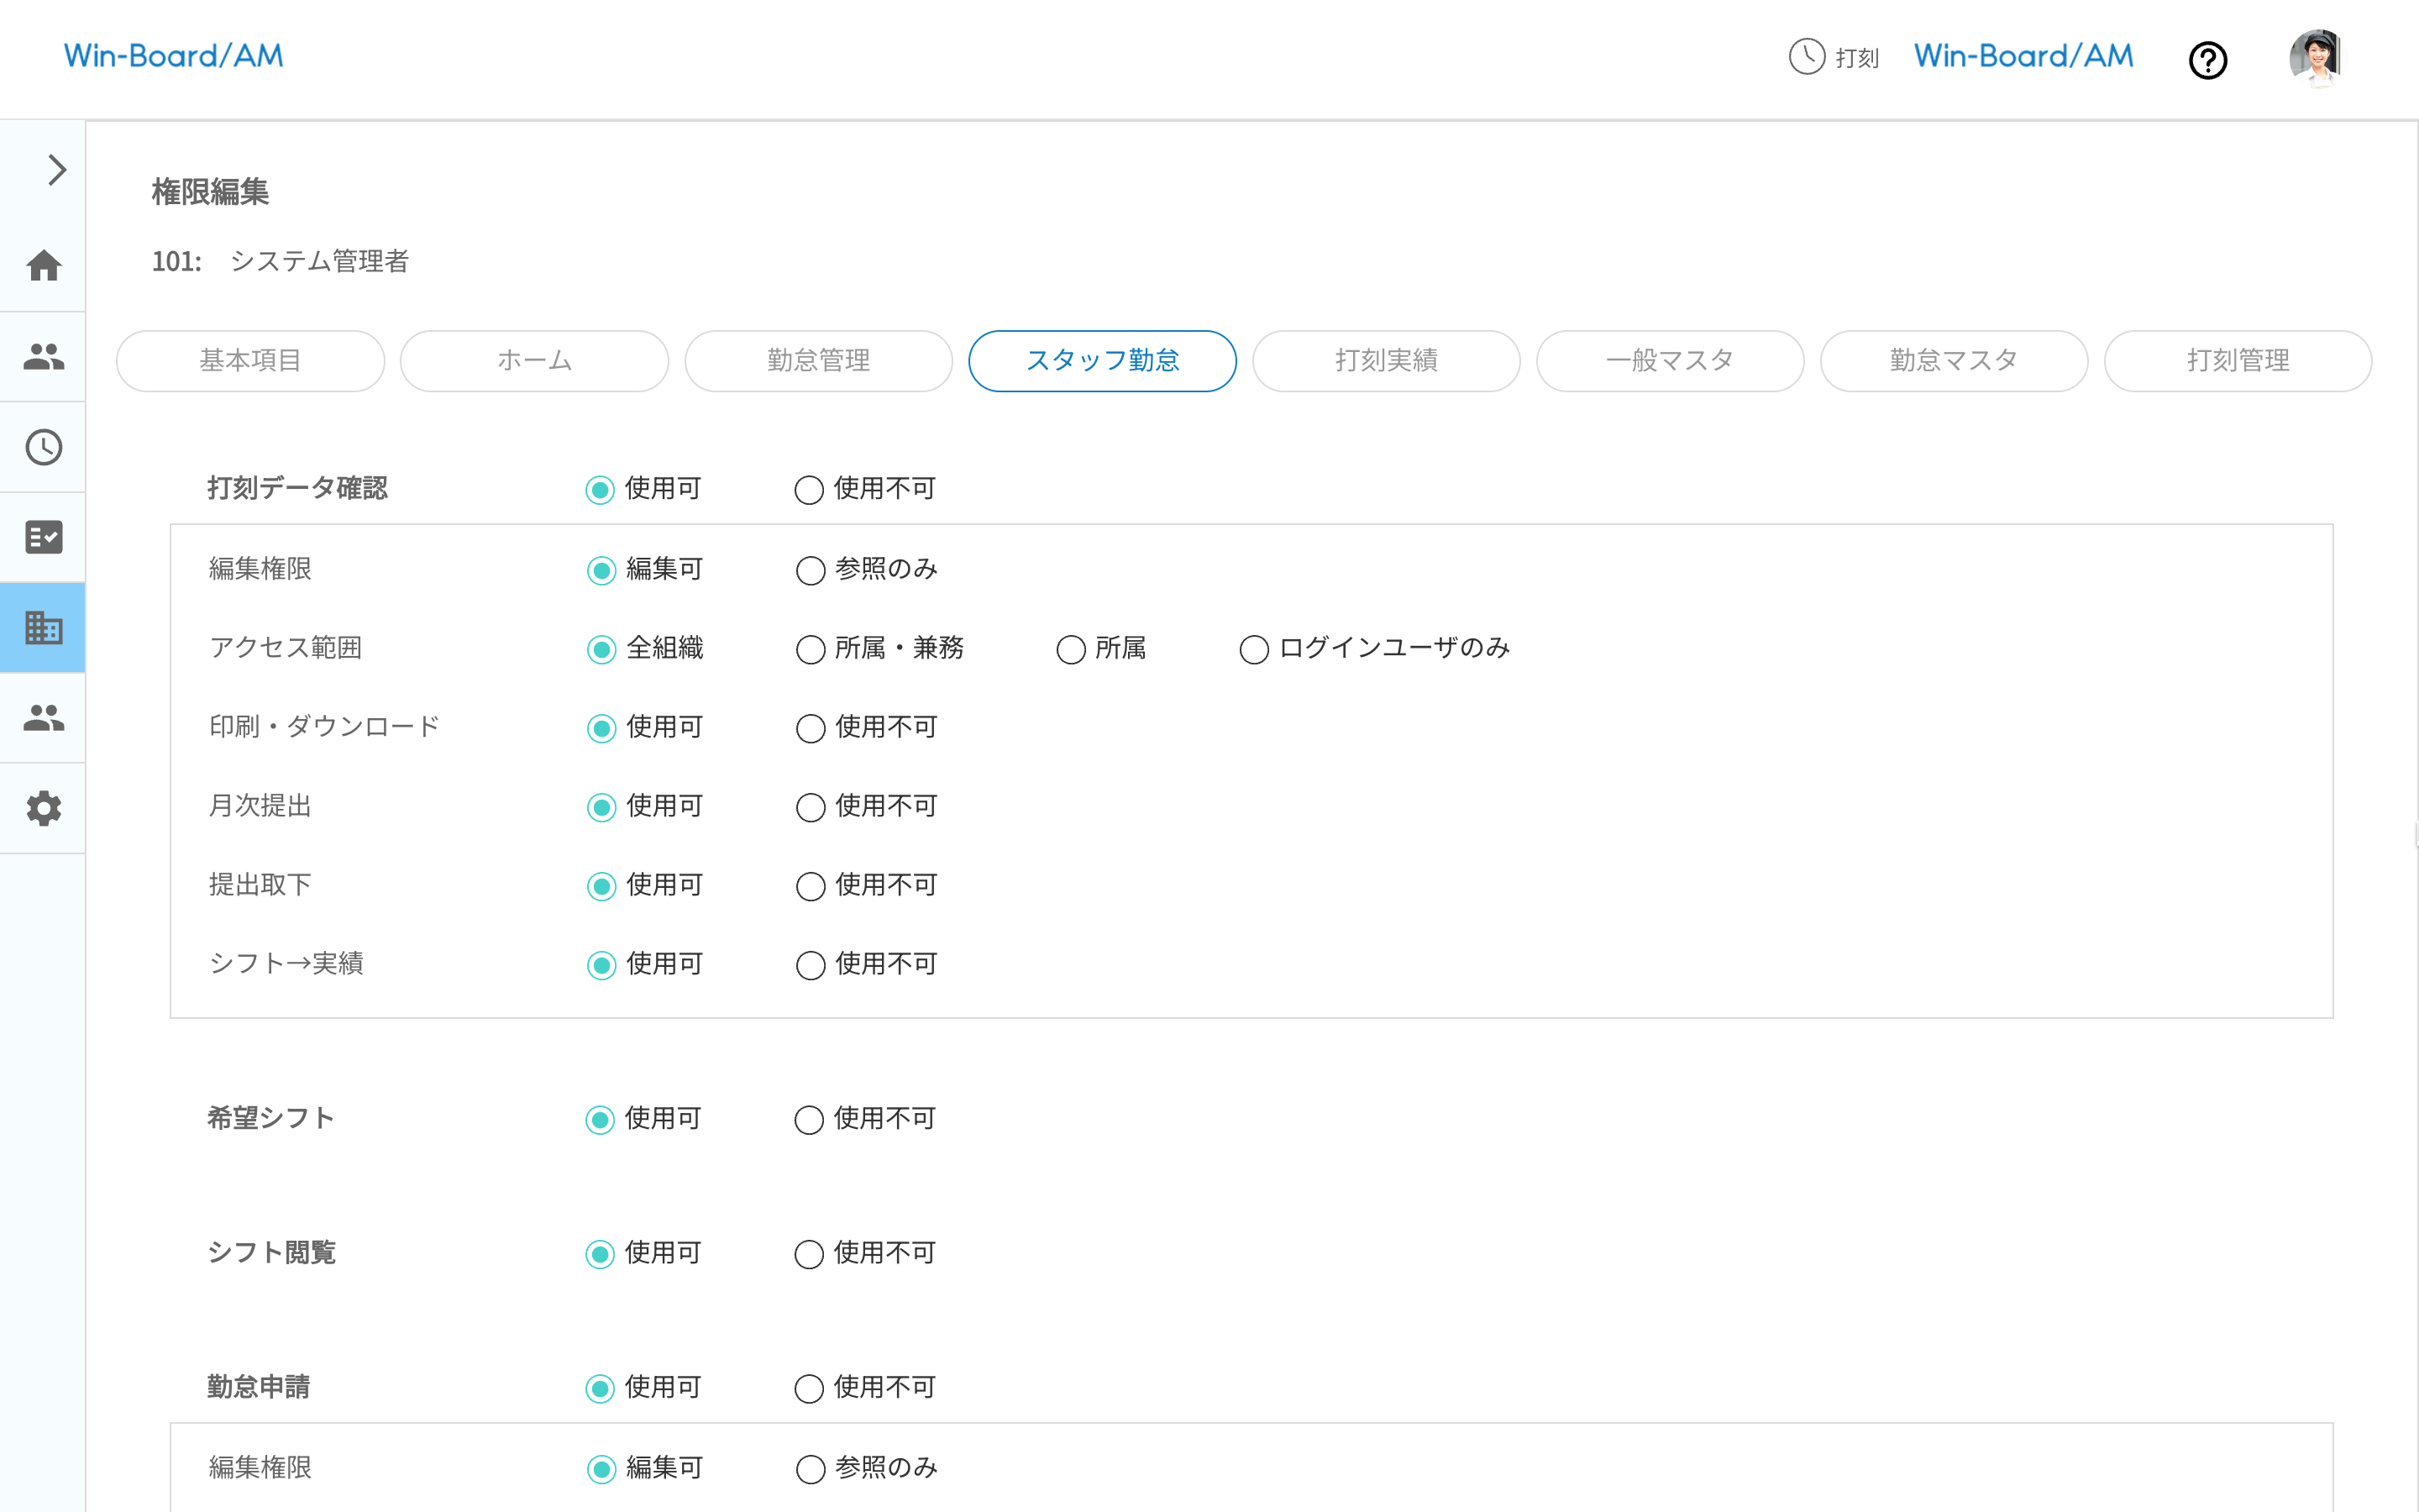
Task: Click the clock icon in sidebar
Action: point(44,447)
